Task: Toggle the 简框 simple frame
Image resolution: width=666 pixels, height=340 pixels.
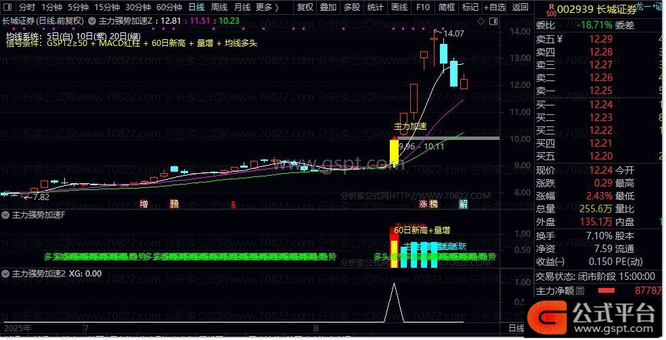Action: click(447, 7)
